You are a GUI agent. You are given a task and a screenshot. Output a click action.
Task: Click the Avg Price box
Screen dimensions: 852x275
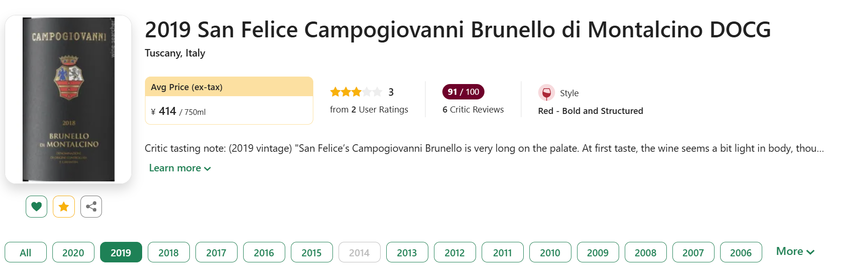point(229,100)
